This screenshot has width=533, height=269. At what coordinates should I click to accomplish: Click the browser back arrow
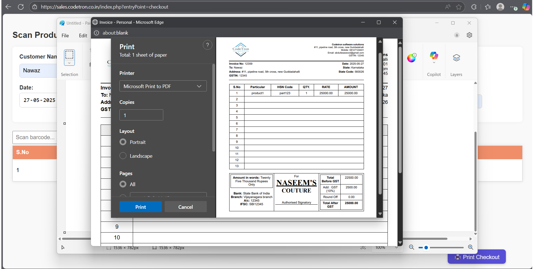click(x=8, y=7)
